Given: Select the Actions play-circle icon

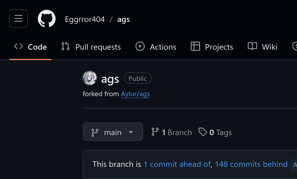Looking at the screenshot, I should pos(140,46).
